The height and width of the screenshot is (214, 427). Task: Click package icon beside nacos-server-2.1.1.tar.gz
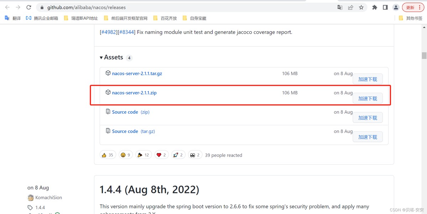tap(108, 73)
